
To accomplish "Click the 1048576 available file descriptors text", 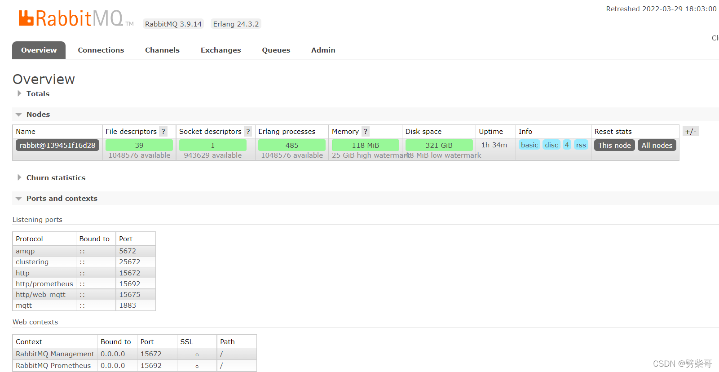I will point(139,155).
